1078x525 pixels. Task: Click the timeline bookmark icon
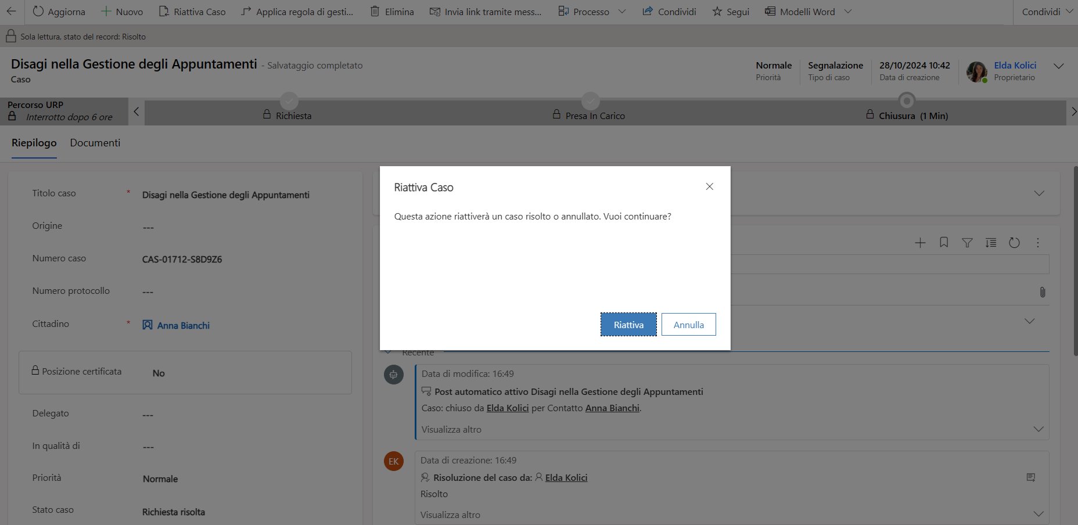(944, 243)
